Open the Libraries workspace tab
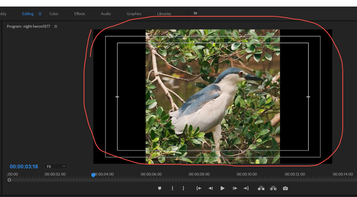 (164, 14)
